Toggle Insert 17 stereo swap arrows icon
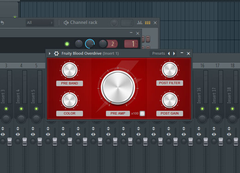 (x=214, y=134)
